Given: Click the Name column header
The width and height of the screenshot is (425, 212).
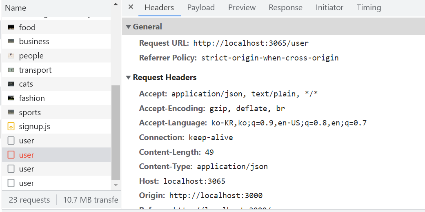Looking at the screenshot, I should pos(16,8).
